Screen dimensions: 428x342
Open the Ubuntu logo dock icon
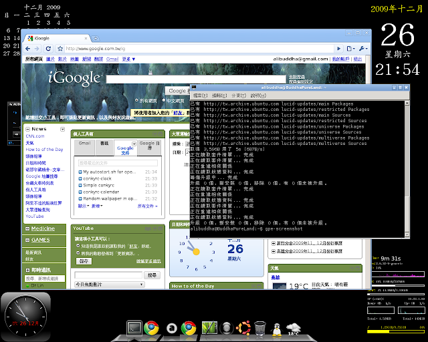(243, 328)
